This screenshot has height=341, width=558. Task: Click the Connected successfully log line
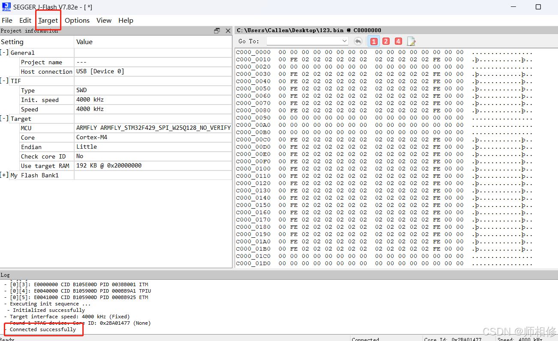point(43,329)
